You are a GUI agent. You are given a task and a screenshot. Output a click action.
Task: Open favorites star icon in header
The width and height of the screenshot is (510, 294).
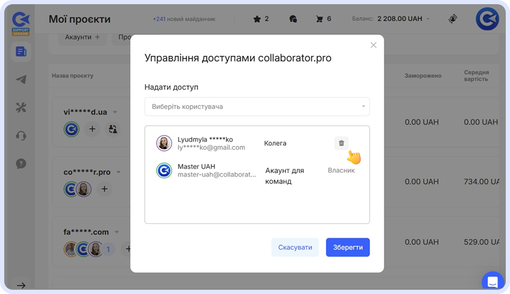click(x=257, y=19)
